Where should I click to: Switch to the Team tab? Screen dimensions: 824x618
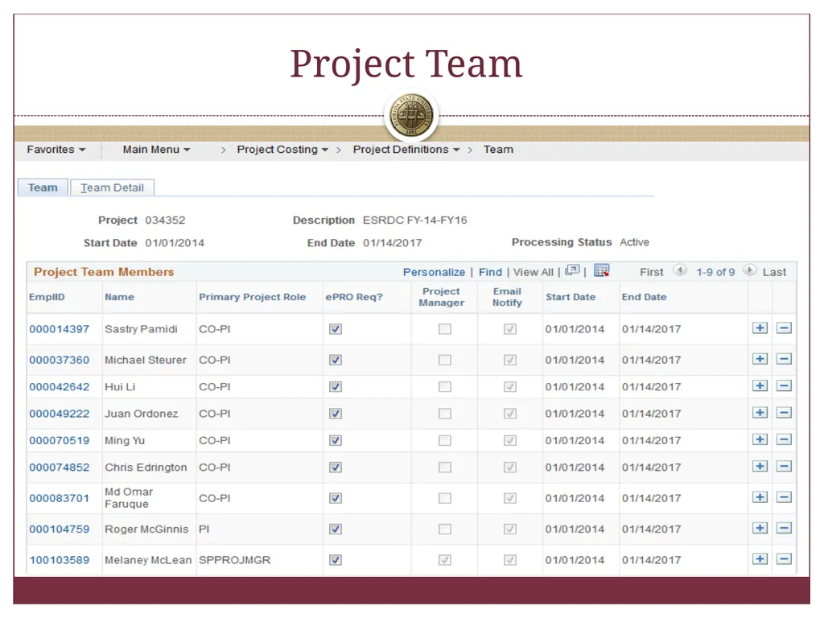43,187
